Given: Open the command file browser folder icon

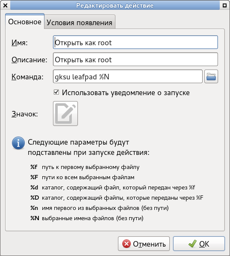Looking at the screenshot, I should point(211,76).
